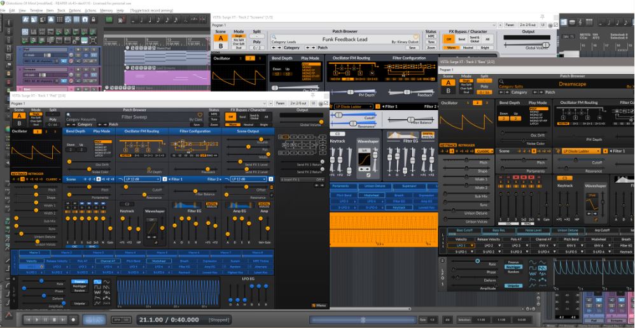Open the LP Diode Ladder dropdown in the Bass window

(580, 151)
